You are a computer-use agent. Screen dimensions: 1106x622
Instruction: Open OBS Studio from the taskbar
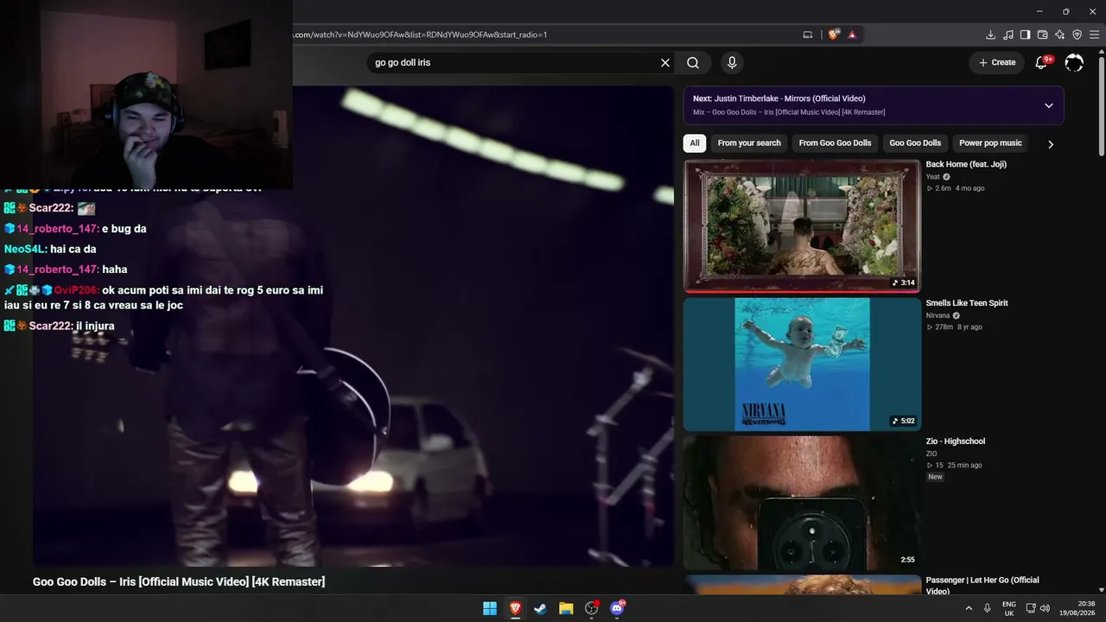tap(591, 608)
